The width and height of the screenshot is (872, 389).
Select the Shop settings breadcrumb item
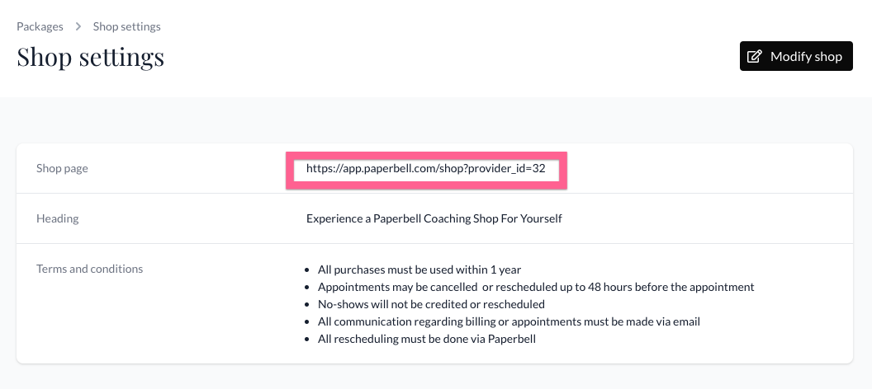tap(126, 26)
